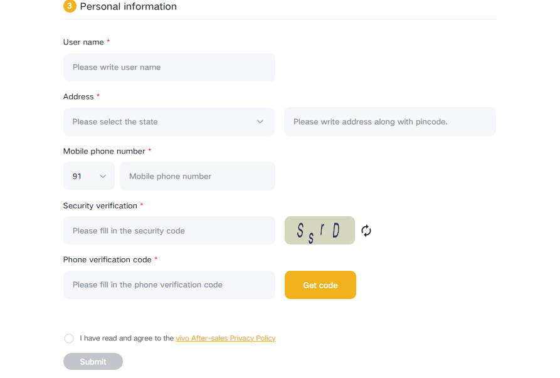Image resolution: width=560 pixels, height=378 pixels.
Task: Tick the agree to privacy policy checkbox
Action: [69, 339]
